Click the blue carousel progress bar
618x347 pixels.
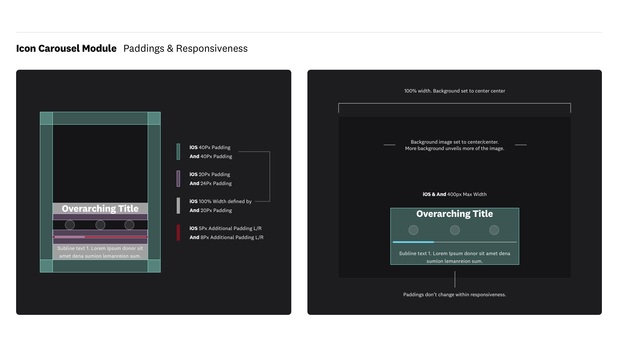(x=413, y=242)
